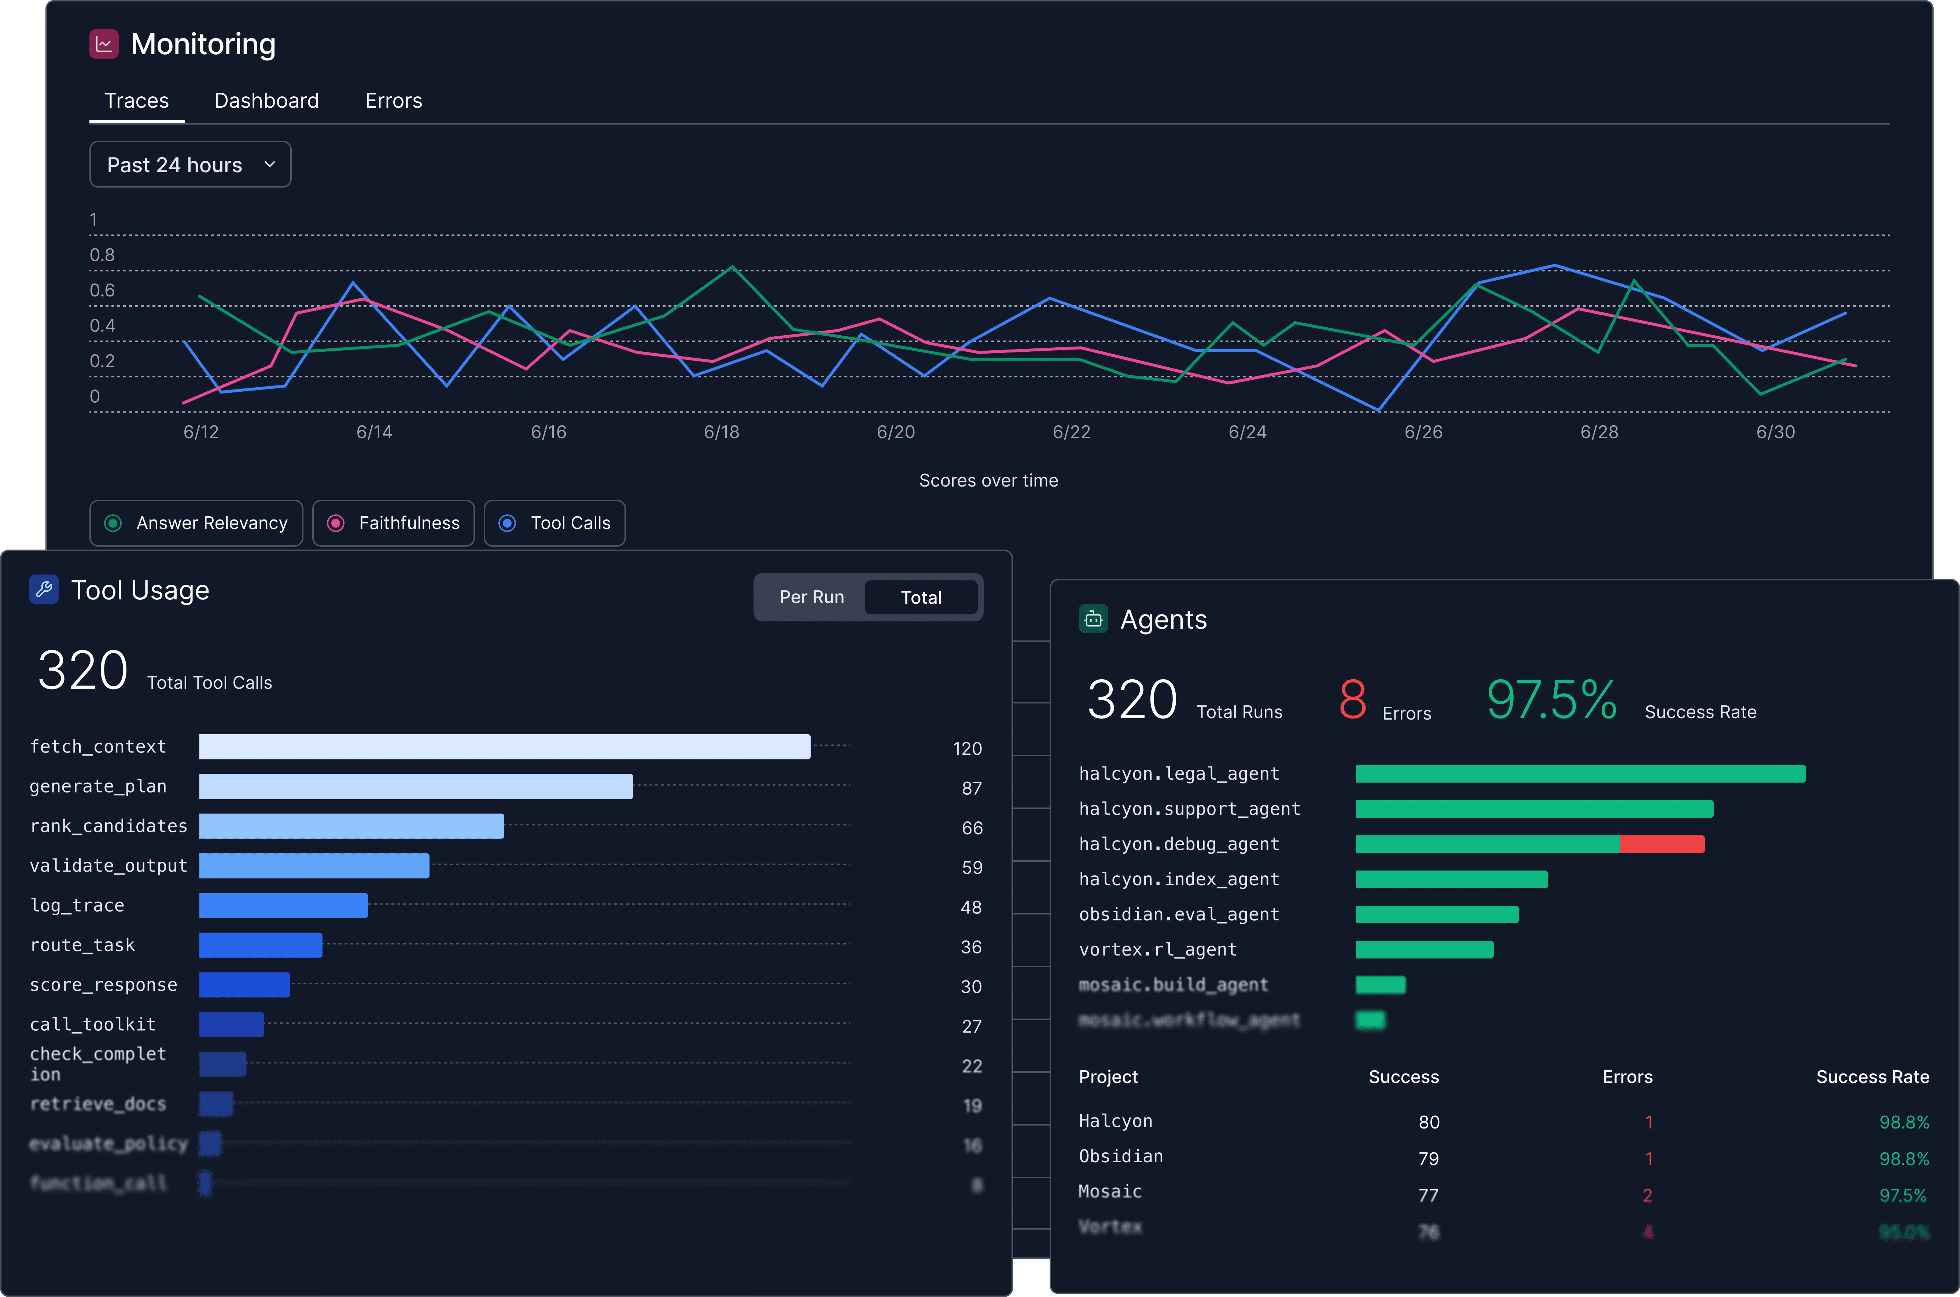Click the red error segment of halcyon.debug_agent
Screen dimensions: 1960x1297
(1661, 845)
